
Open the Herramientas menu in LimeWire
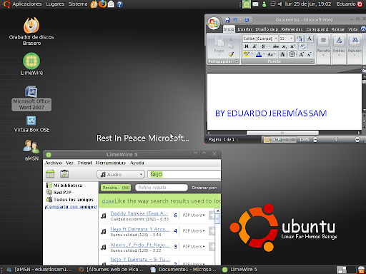pos(111,163)
